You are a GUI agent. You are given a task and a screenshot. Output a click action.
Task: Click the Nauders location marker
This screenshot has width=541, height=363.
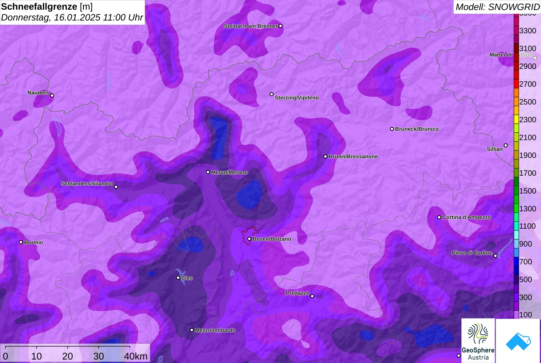tap(52, 96)
